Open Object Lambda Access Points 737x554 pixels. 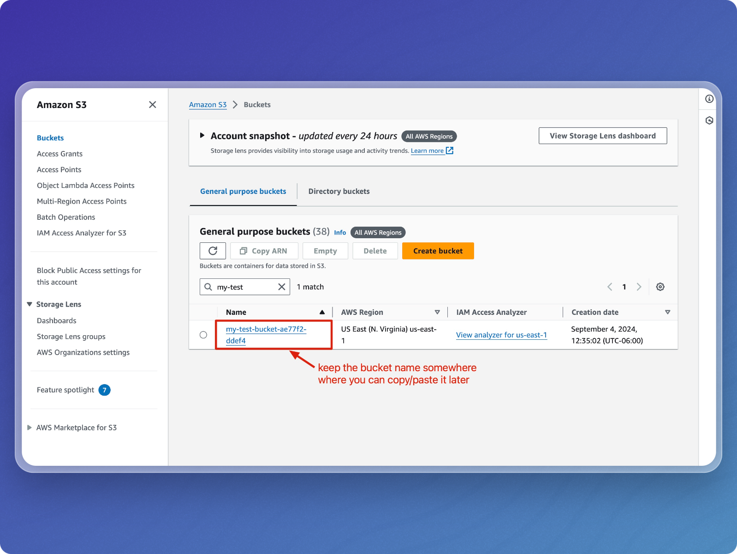point(86,185)
